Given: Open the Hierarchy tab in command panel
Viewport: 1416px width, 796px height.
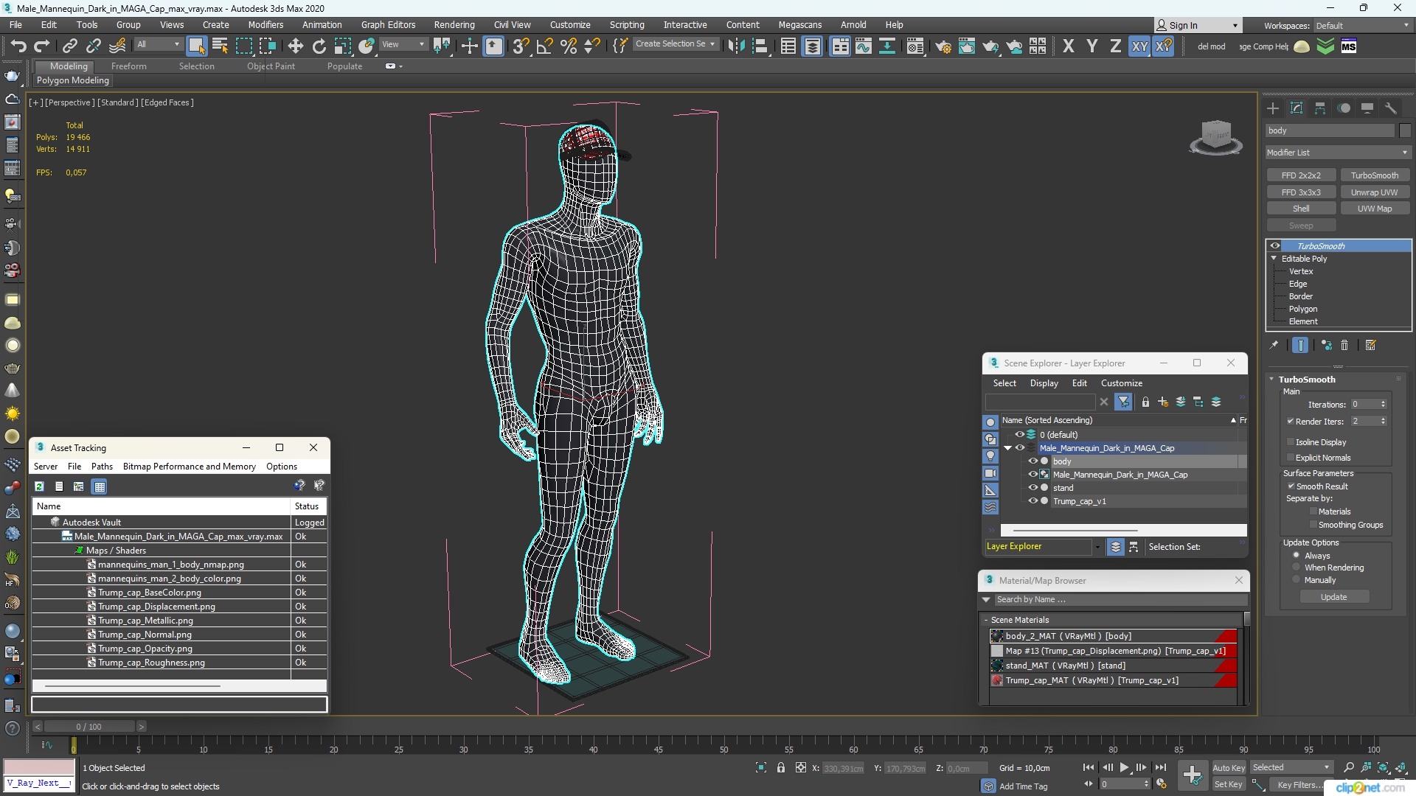Looking at the screenshot, I should pyautogui.click(x=1320, y=108).
